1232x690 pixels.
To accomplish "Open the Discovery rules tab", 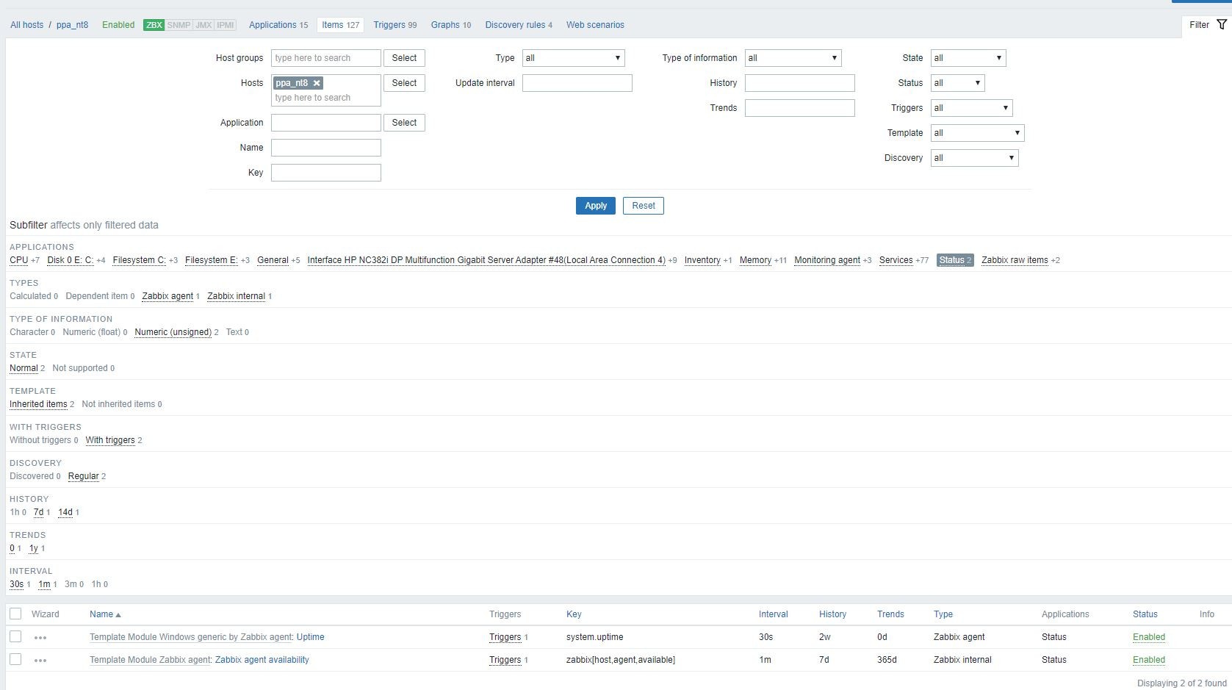I will 515,25.
